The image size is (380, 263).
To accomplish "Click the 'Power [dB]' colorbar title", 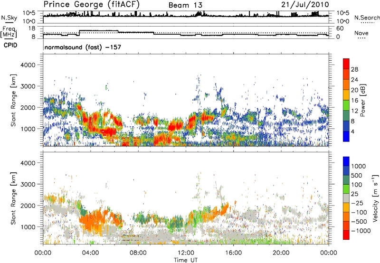I will (x=362, y=100).
